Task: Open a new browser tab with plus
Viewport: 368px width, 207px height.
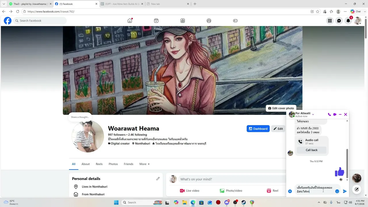Action: pyautogui.click(x=195, y=4)
